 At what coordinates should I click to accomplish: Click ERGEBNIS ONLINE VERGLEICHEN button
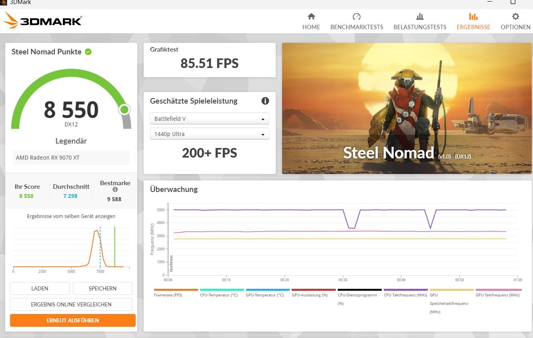(x=71, y=304)
